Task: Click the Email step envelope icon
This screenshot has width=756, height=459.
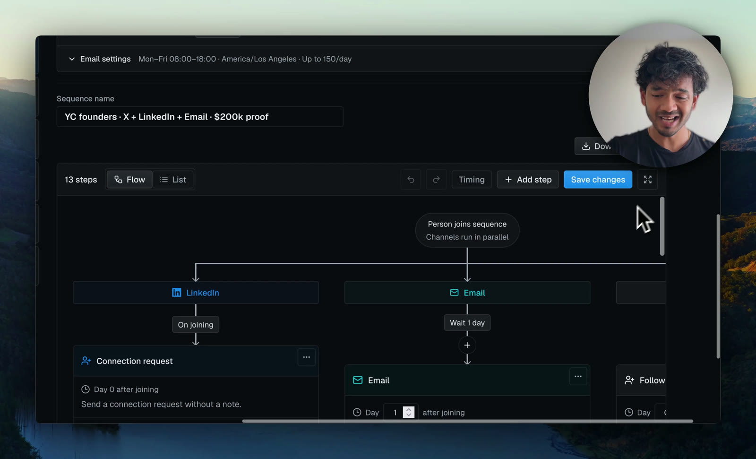Action: coord(358,381)
